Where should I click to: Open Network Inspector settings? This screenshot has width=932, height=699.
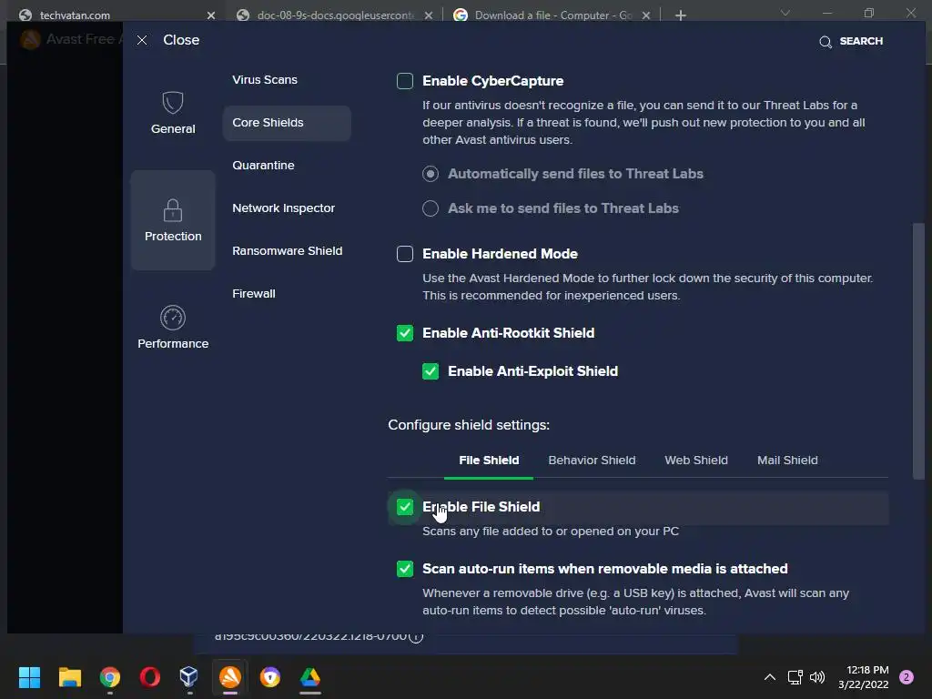[284, 208]
